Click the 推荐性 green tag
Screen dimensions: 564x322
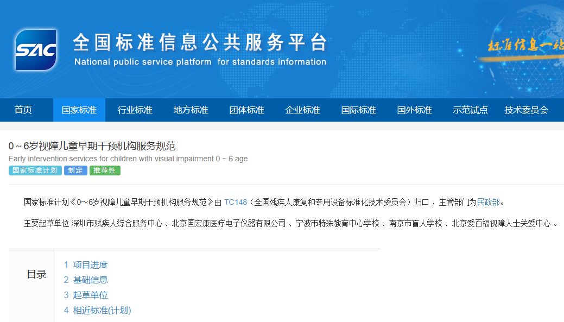point(105,171)
